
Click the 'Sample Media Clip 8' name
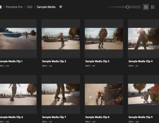pos(97,117)
